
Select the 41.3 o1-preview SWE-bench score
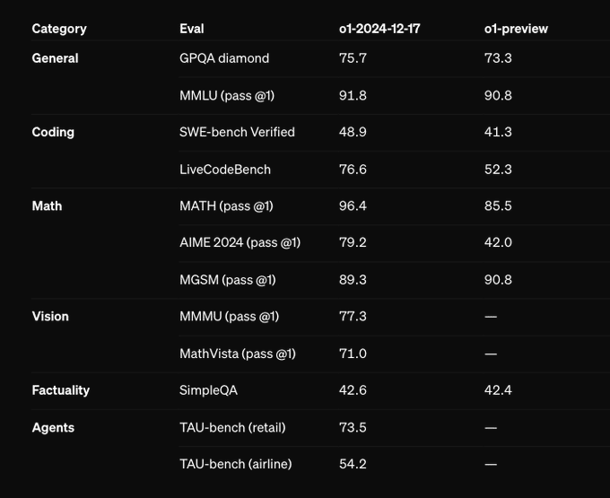(498, 132)
